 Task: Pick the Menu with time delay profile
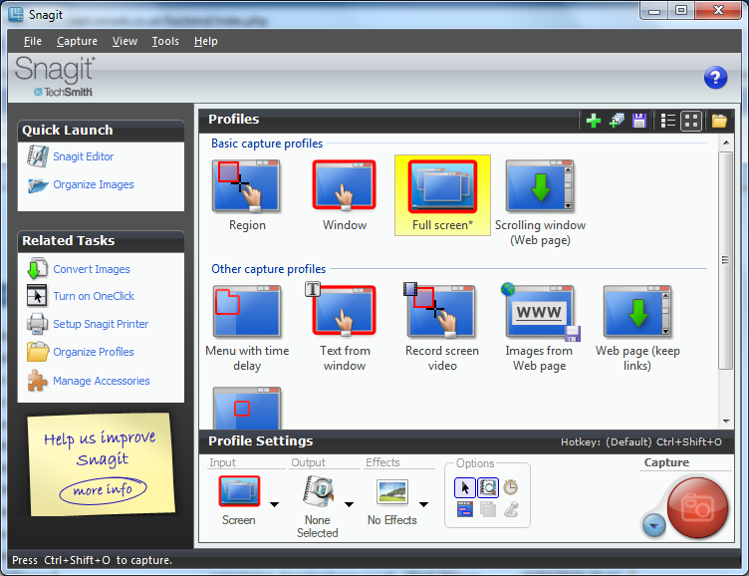[x=247, y=329]
